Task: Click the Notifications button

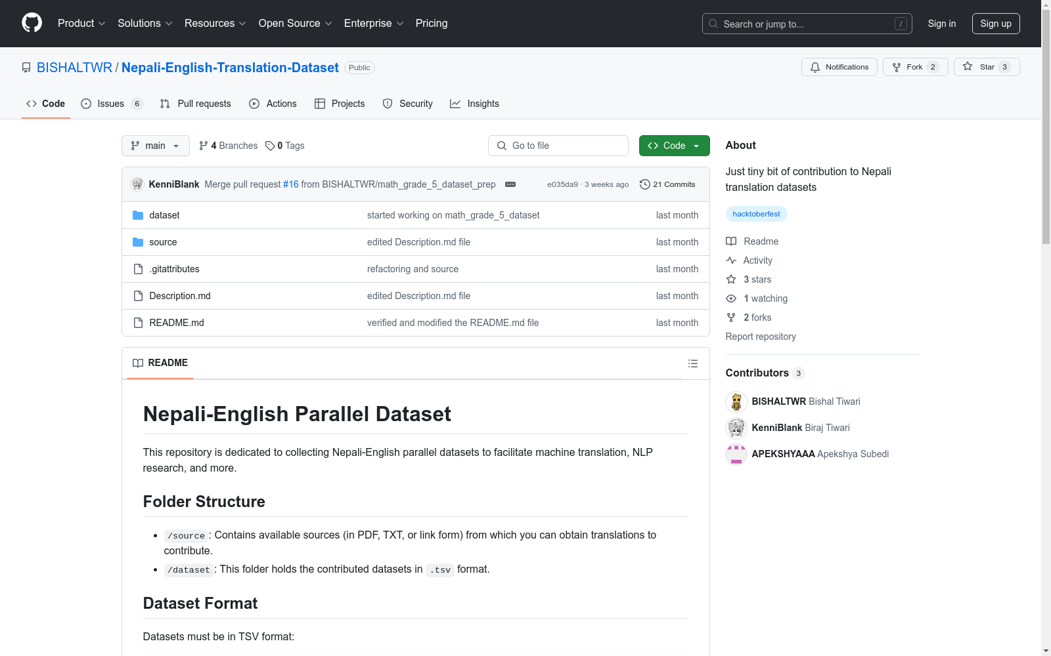Action: 839,67
